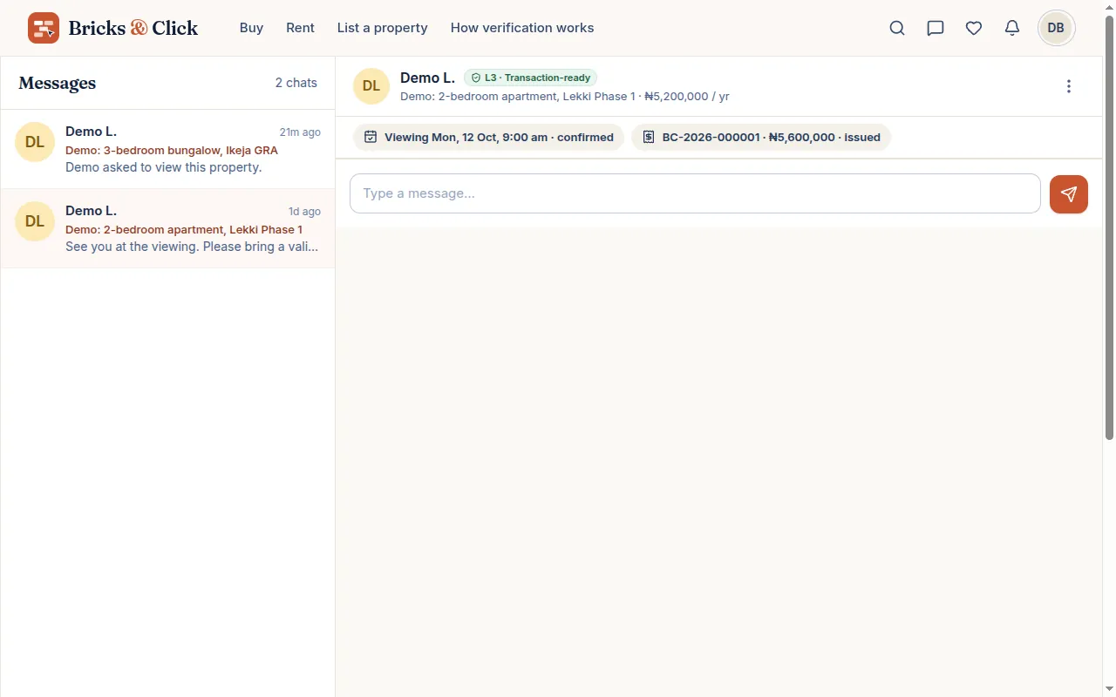Open How verification works link
This screenshot has height=697, width=1116.
[x=522, y=28]
